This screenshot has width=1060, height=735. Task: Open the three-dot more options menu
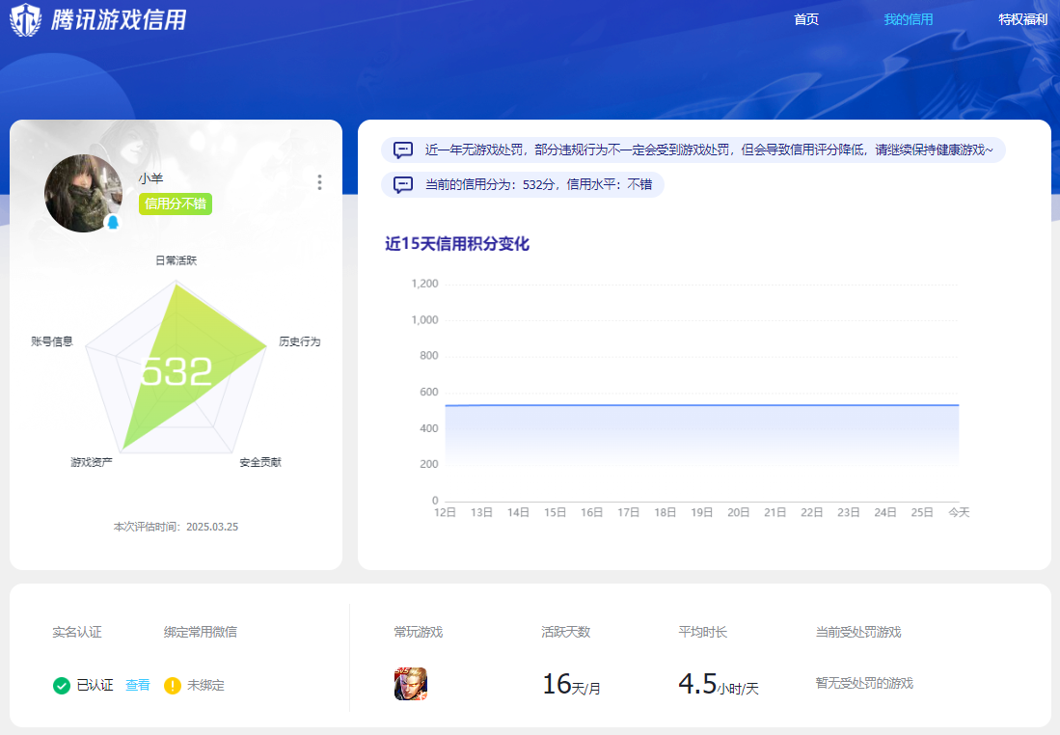coord(319,182)
